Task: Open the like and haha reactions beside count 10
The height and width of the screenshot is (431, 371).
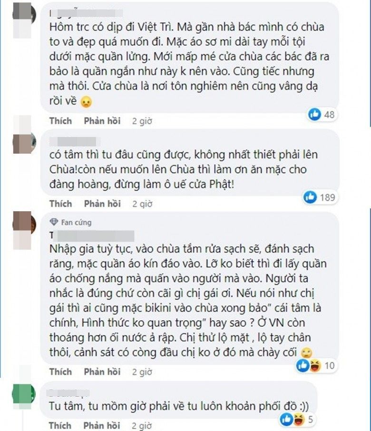Action: point(308,365)
